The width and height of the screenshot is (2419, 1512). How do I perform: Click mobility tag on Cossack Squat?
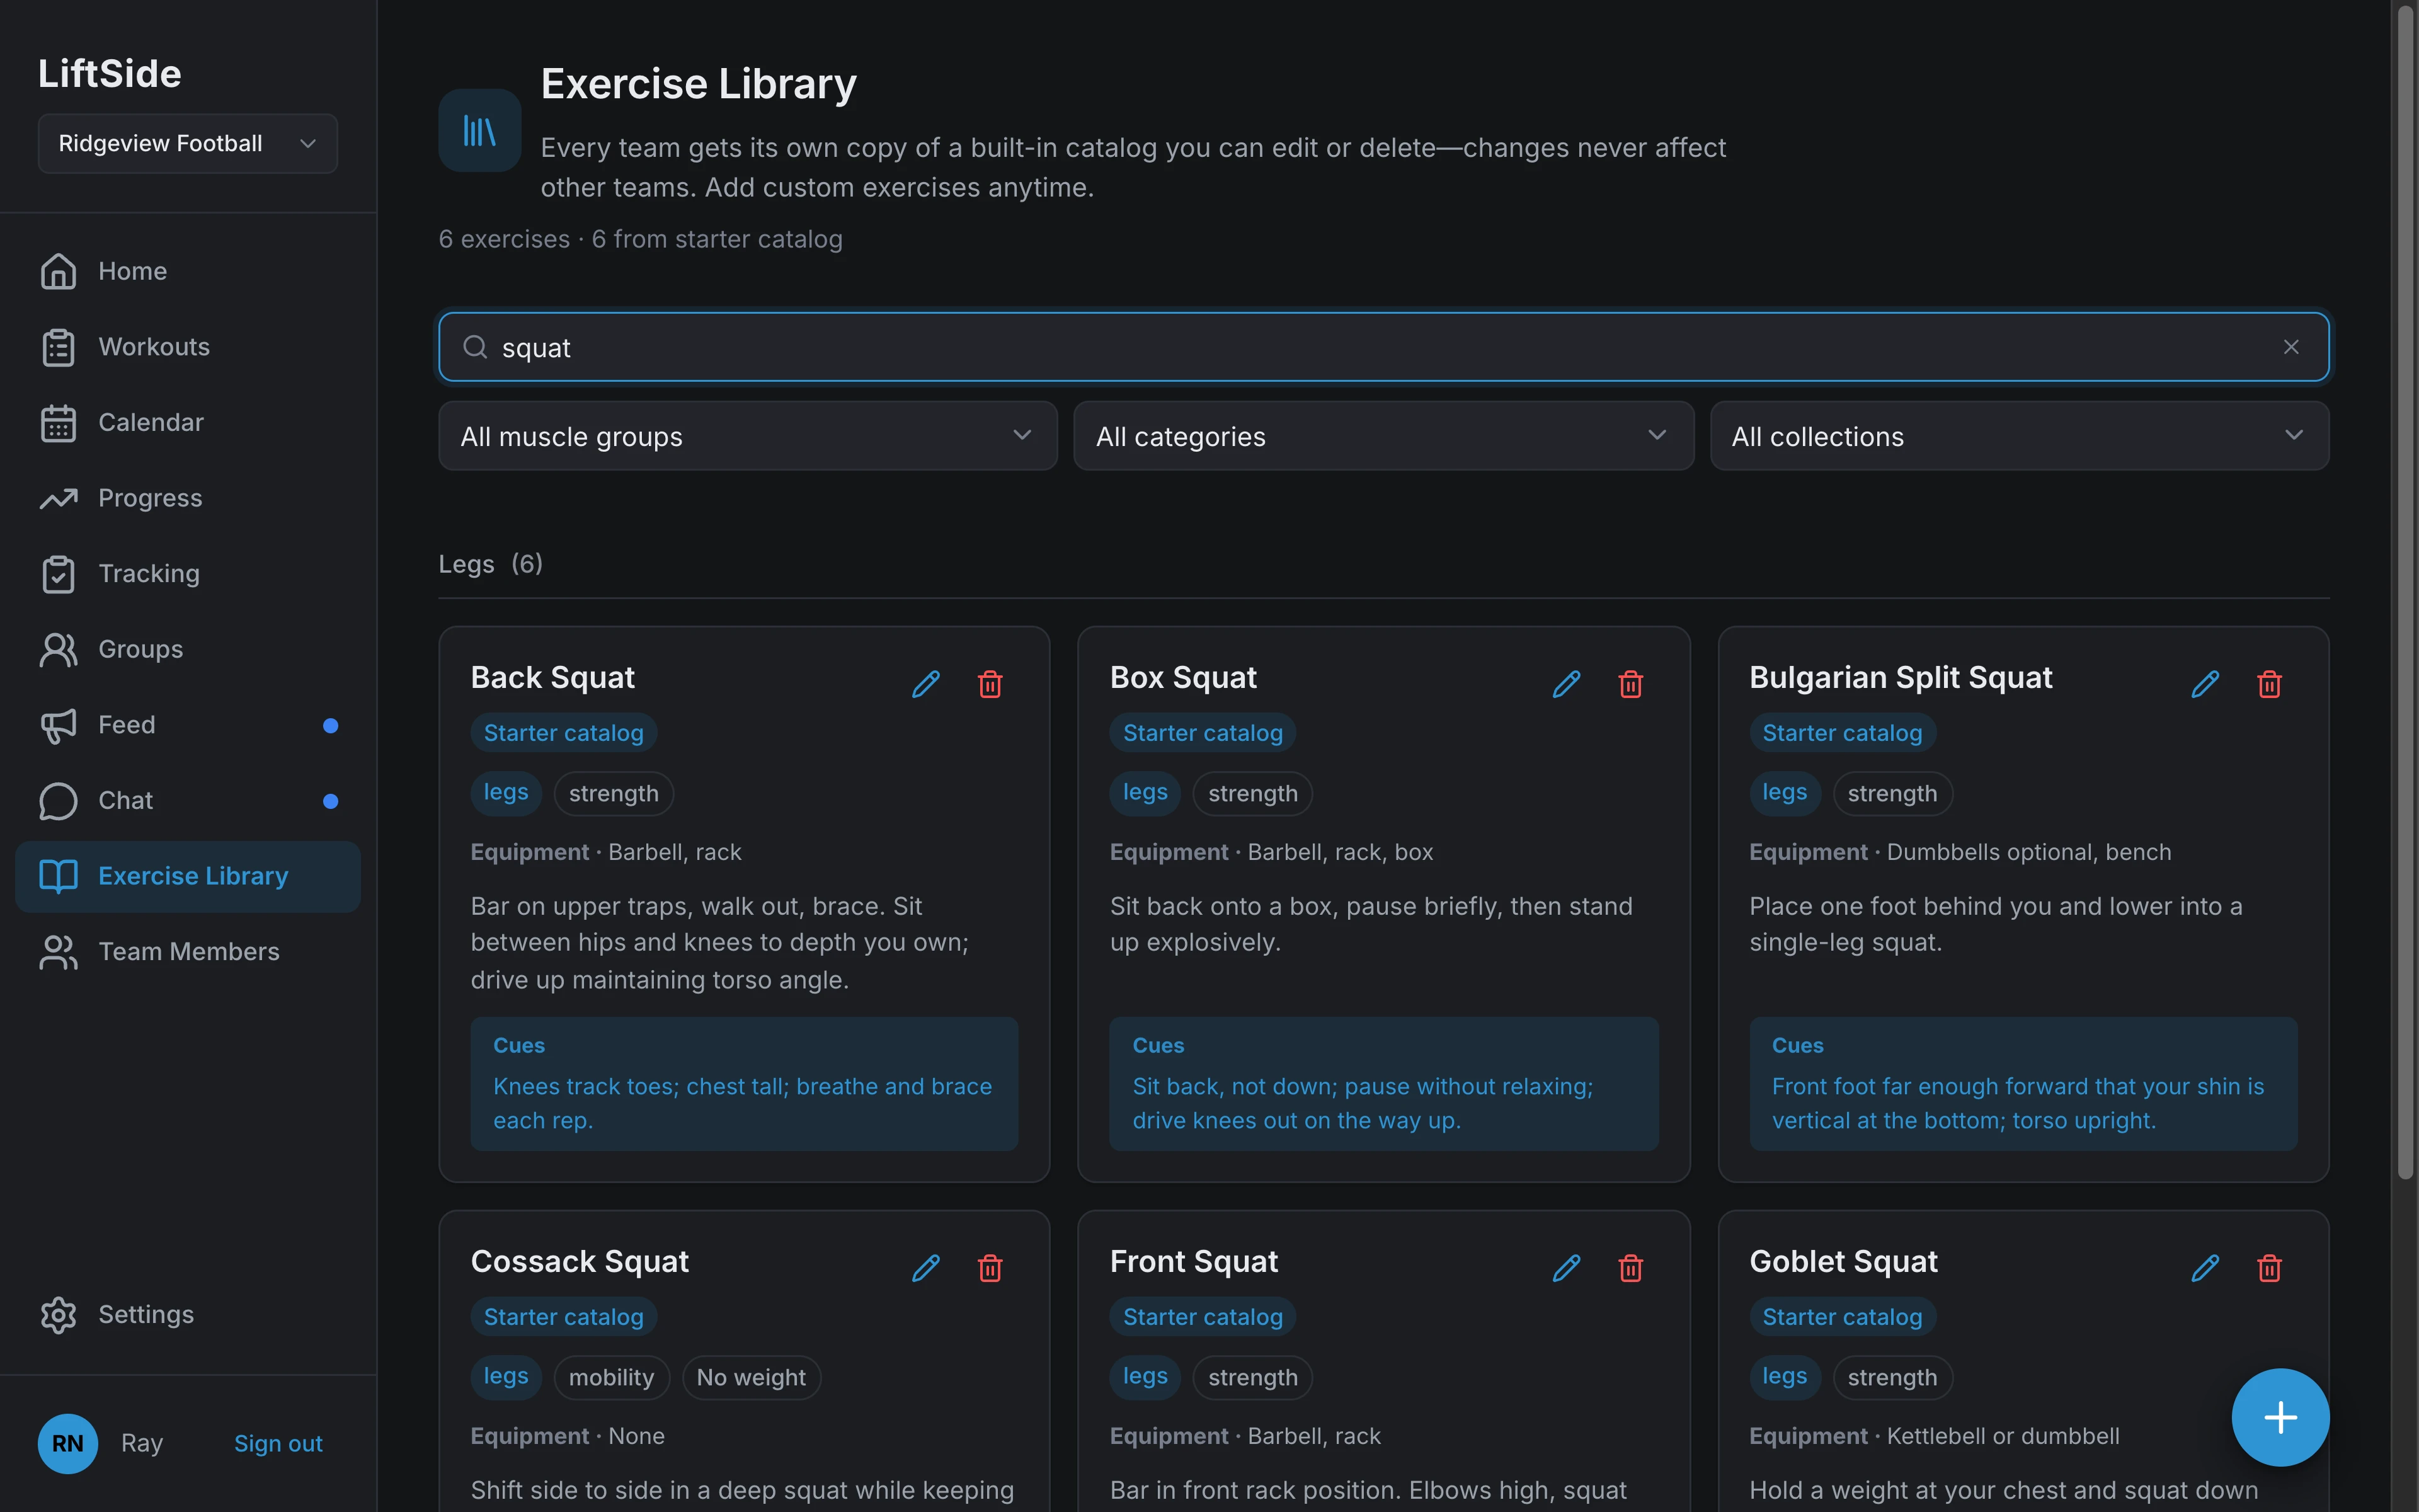[x=611, y=1377]
